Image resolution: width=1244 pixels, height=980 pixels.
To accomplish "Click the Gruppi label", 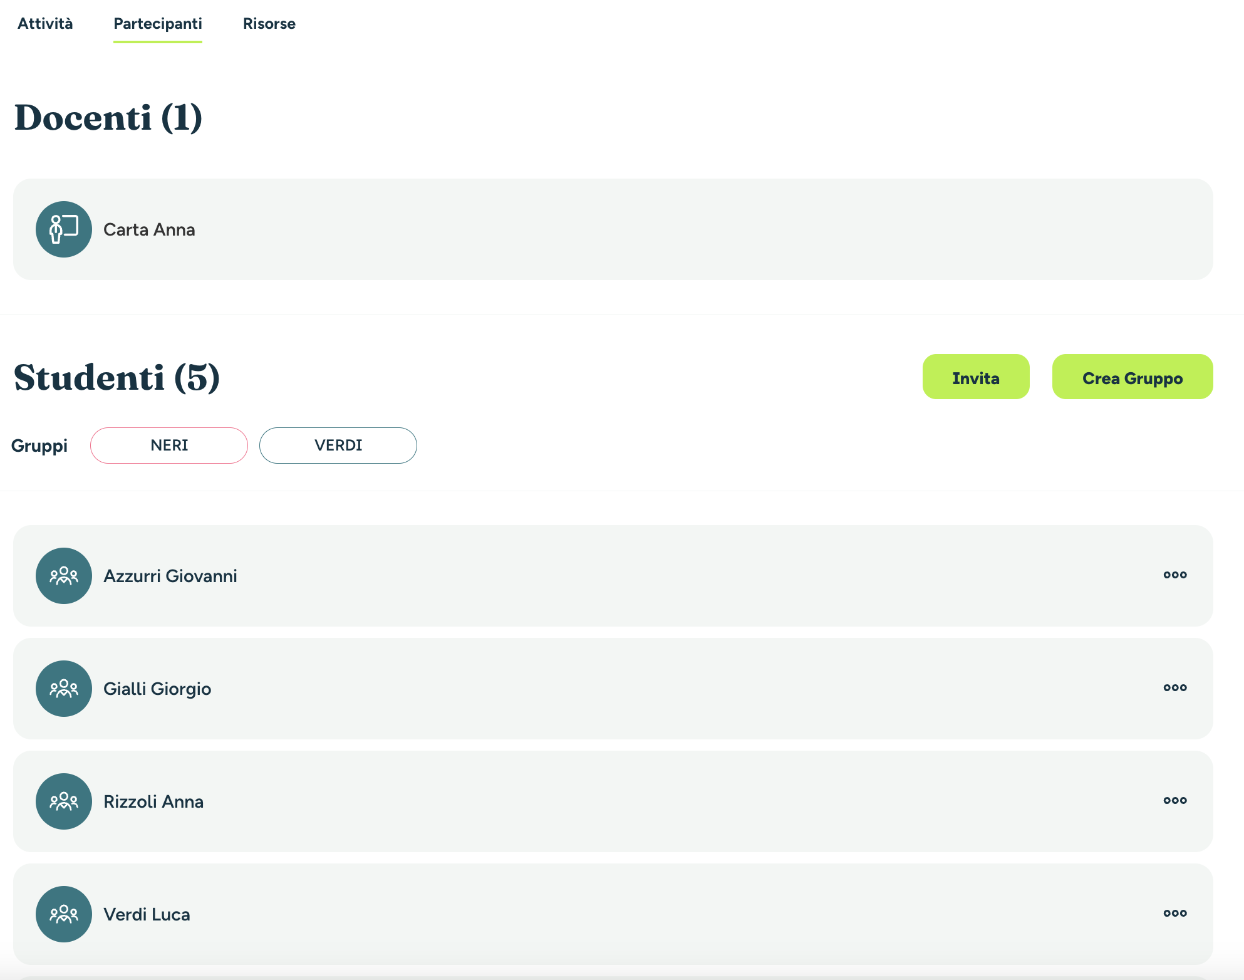I will 39,446.
